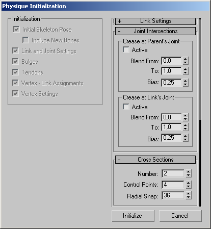211x229 pixels.
Task: Decrease Link's Joint Bias spinner
Action: 186,140
